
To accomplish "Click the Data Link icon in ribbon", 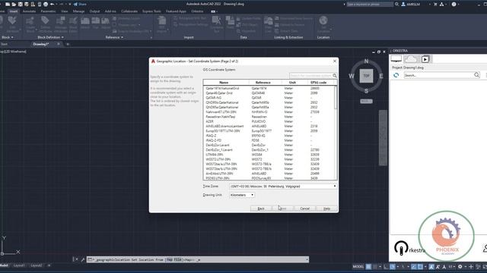I will [x=268, y=21].
